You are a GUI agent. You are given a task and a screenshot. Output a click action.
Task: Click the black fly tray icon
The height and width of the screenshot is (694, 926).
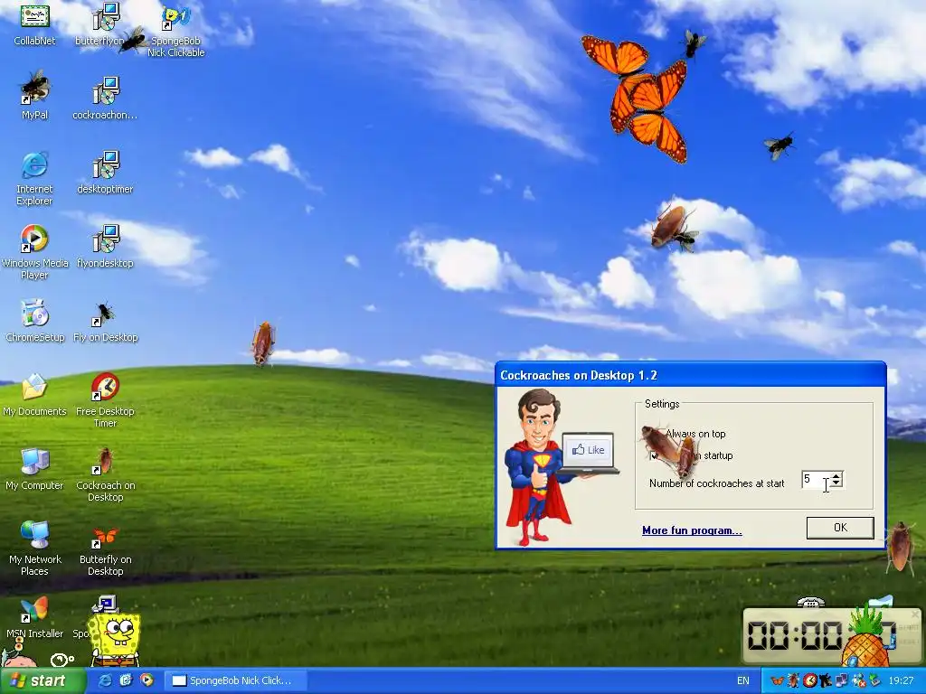[825, 680]
